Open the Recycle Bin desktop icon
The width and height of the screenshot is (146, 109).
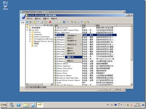pyautogui.click(x=5, y=5)
